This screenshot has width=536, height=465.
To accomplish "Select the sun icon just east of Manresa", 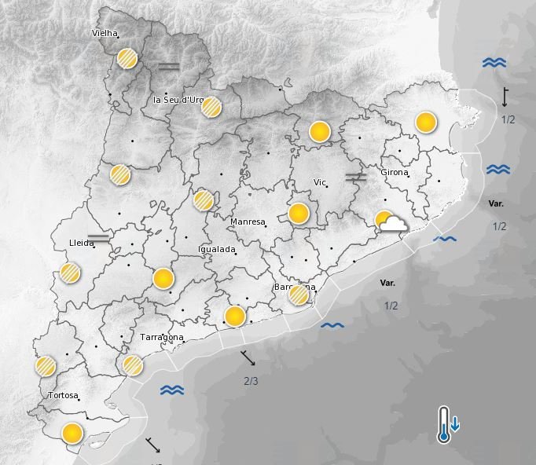I will tap(299, 213).
